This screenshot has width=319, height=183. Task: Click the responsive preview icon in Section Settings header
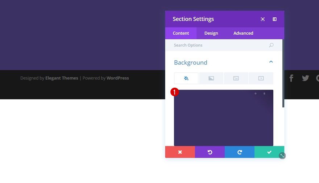263,19
